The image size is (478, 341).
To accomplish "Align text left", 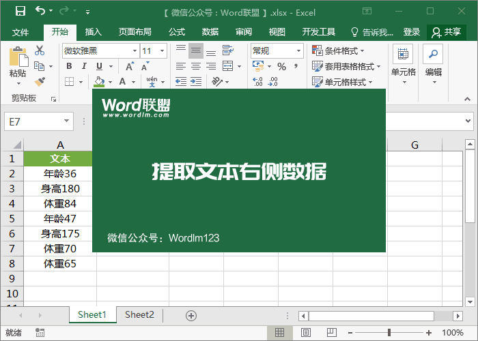I will [181, 66].
